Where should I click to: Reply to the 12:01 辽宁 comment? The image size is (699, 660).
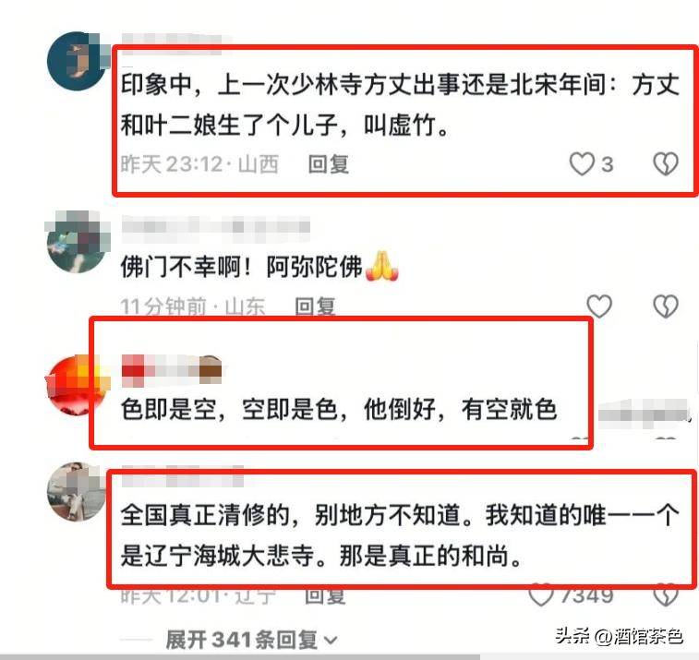point(325,595)
